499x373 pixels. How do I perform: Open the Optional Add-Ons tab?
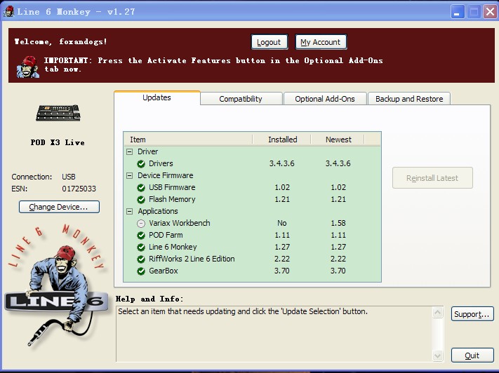pyautogui.click(x=325, y=99)
